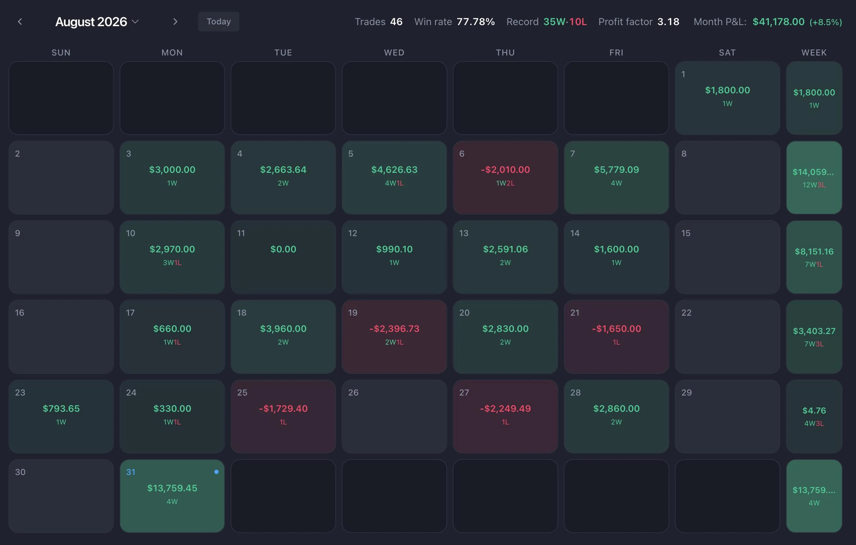Open first week summary $1,800.00 1W
856x545 pixels.
(814, 98)
